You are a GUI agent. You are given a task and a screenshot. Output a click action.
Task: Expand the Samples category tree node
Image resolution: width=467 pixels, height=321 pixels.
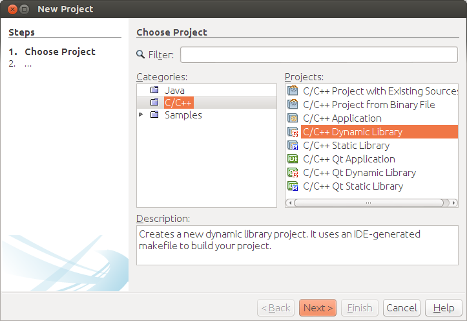(141, 115)
